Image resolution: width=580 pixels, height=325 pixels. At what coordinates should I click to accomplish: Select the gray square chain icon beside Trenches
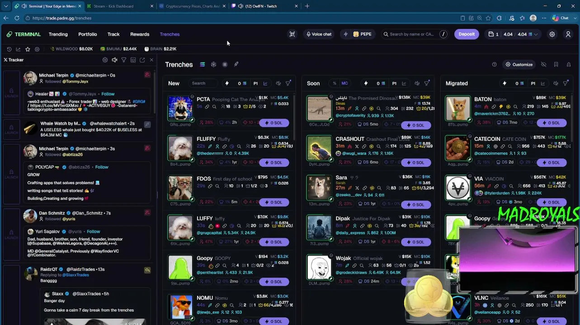(225, 65)
